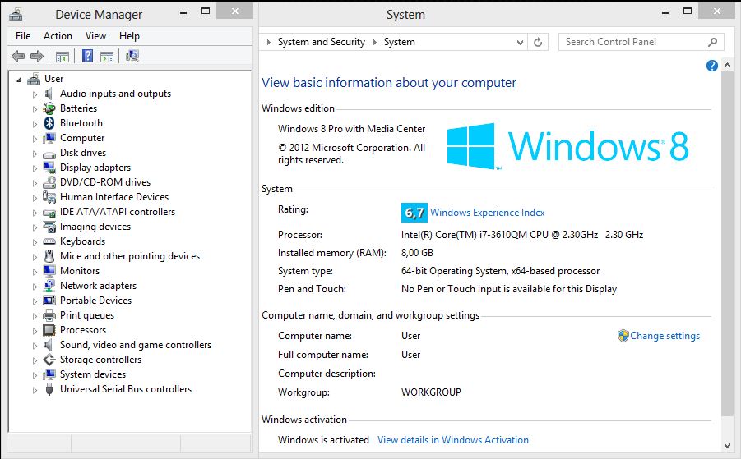Expand the Computer node

click(35, 139)
